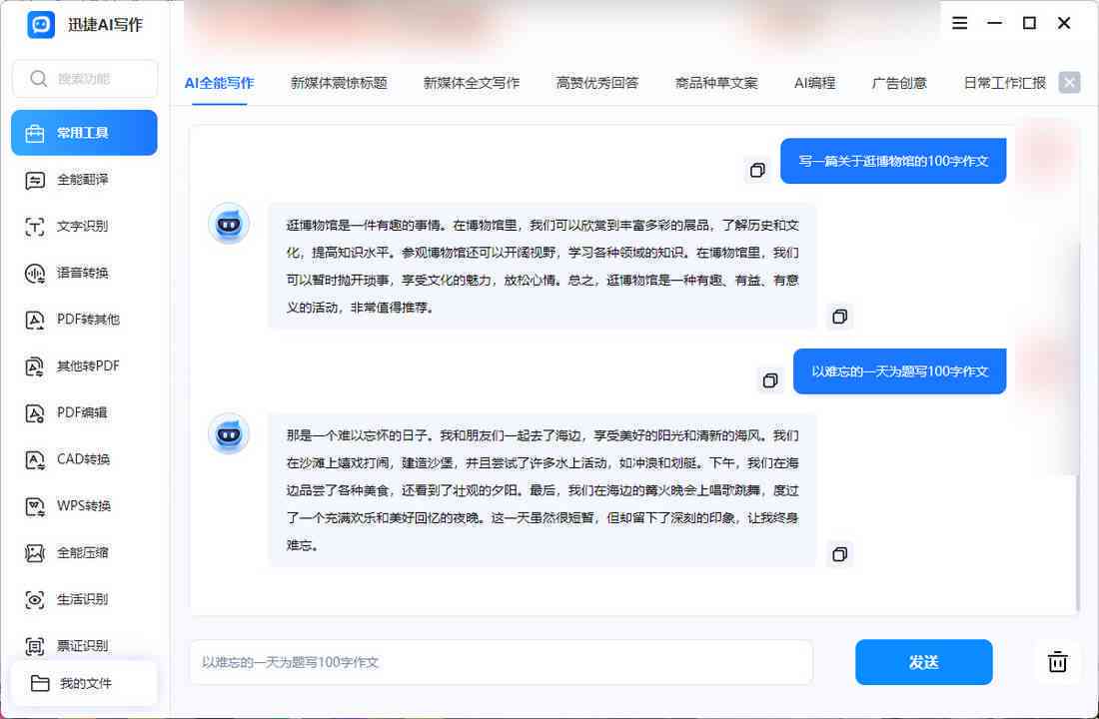Screen dimensions: 1099x719
Task: Select the 语音转换 text label
Action: pyautogui.click(x=83, y=274)
